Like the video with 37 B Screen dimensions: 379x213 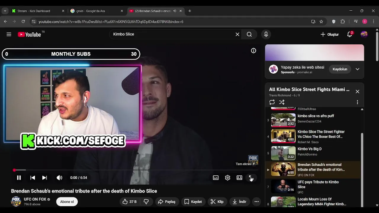click(x=129, y=202)
